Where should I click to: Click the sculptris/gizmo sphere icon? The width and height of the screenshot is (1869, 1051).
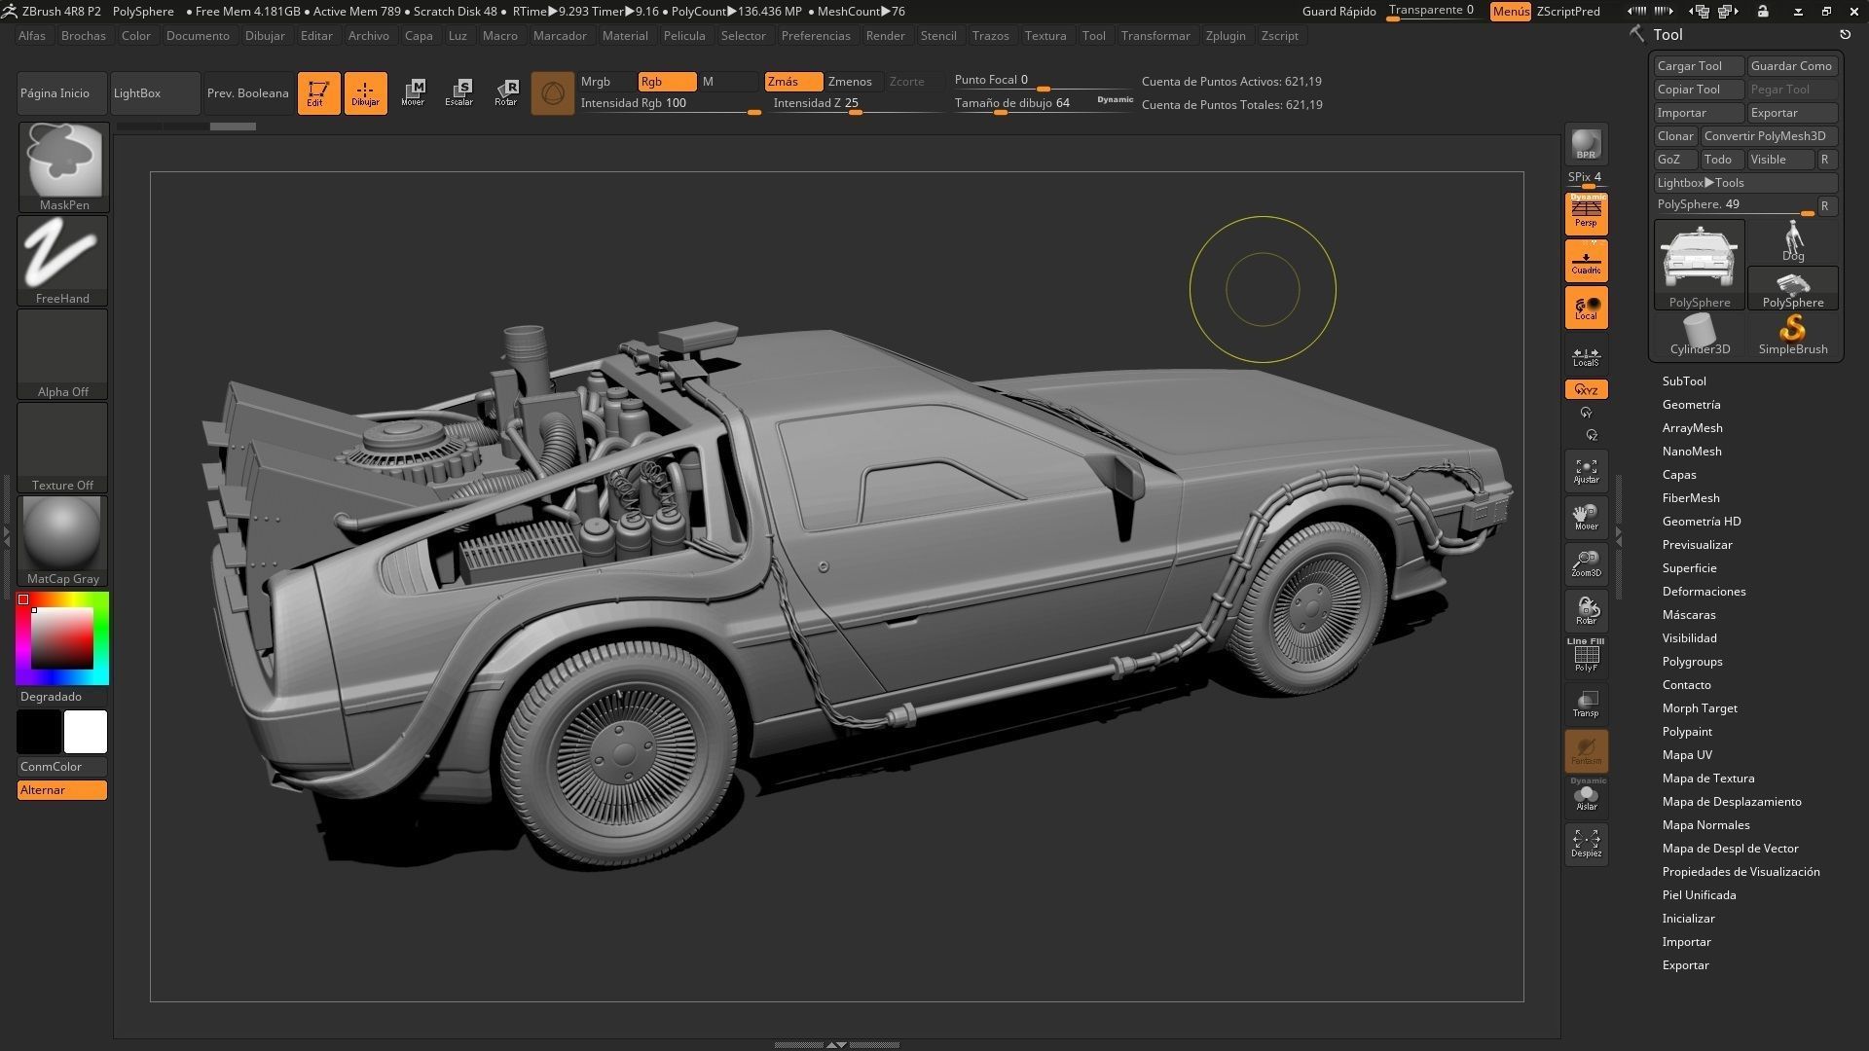coord(552,93)
